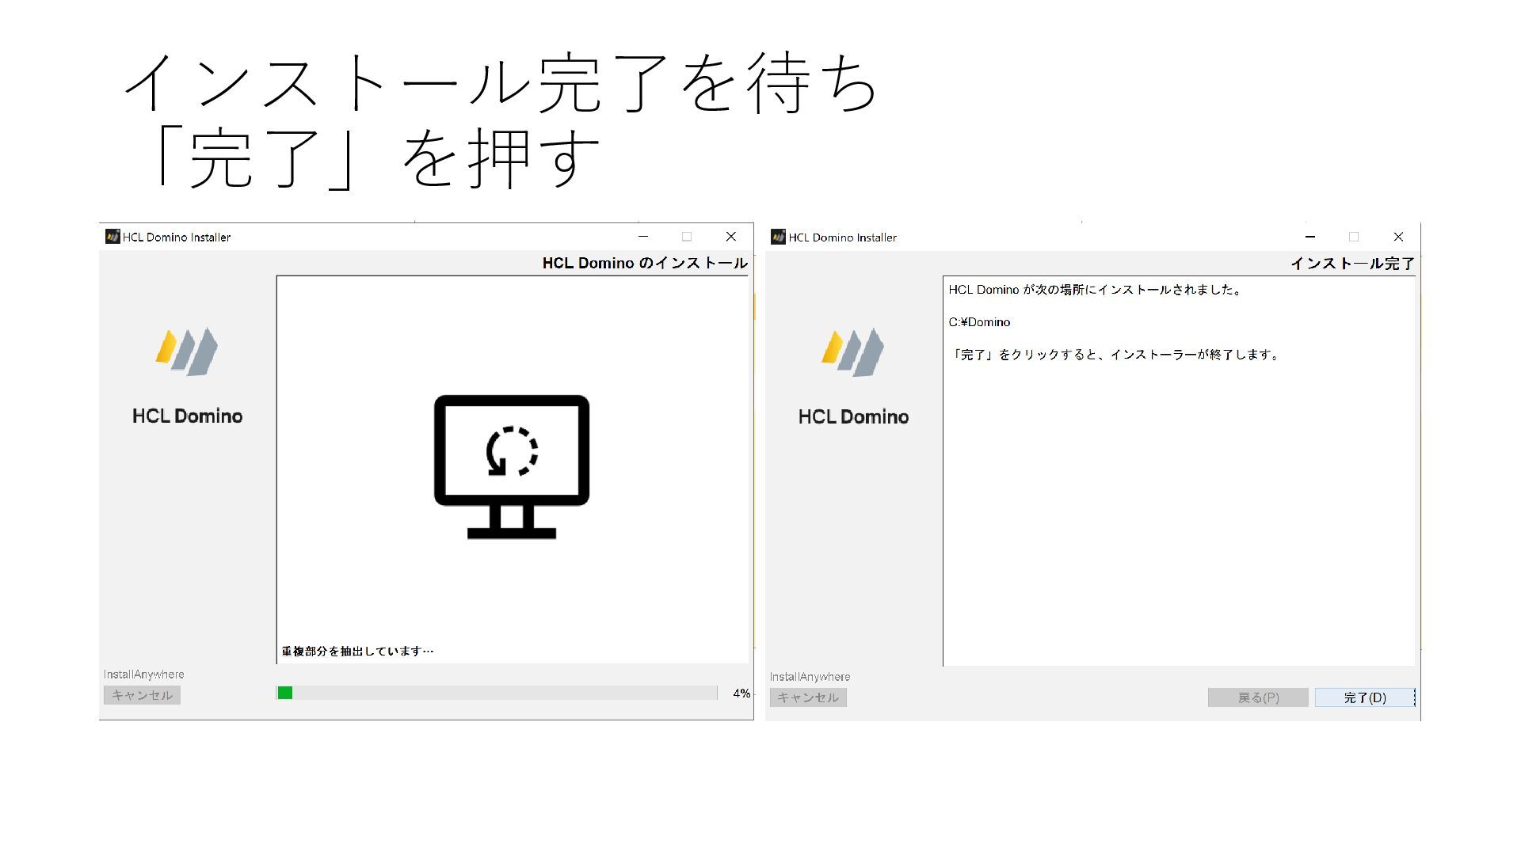Close the left HCL Domino Installer window
The image size is (1521, 855).
pyautogui.click(x=730, y=237)
